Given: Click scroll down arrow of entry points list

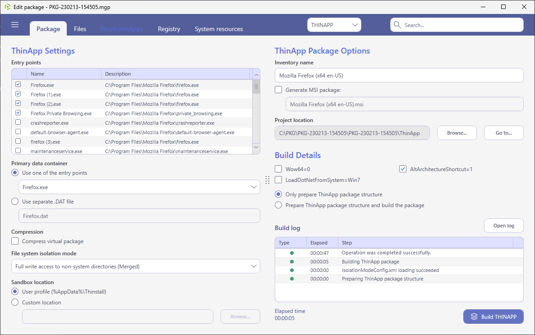Looking at the screenshot, I should click(256, 147).
